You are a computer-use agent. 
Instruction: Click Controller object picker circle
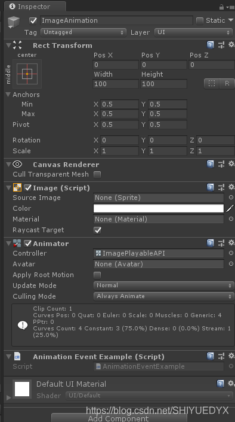coord(231,253)
